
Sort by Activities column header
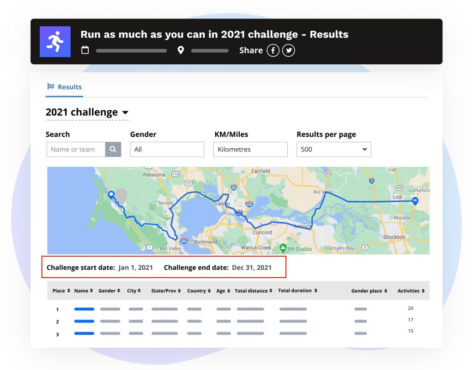tap(411, 291)
